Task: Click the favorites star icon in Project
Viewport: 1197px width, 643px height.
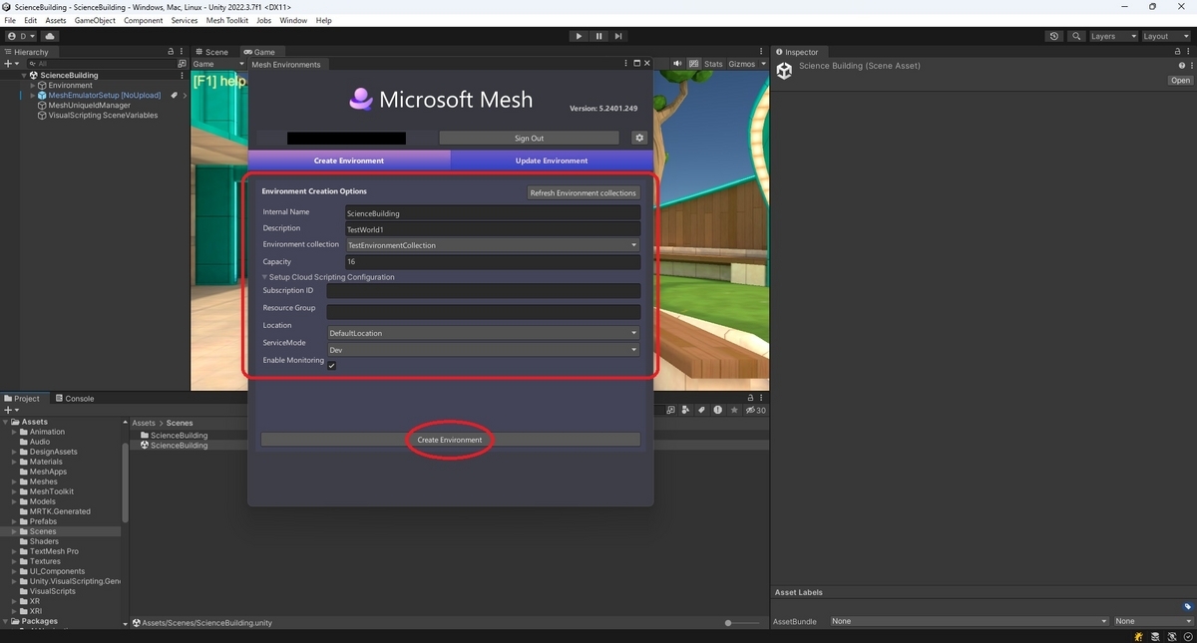Action: coord(734,410)
